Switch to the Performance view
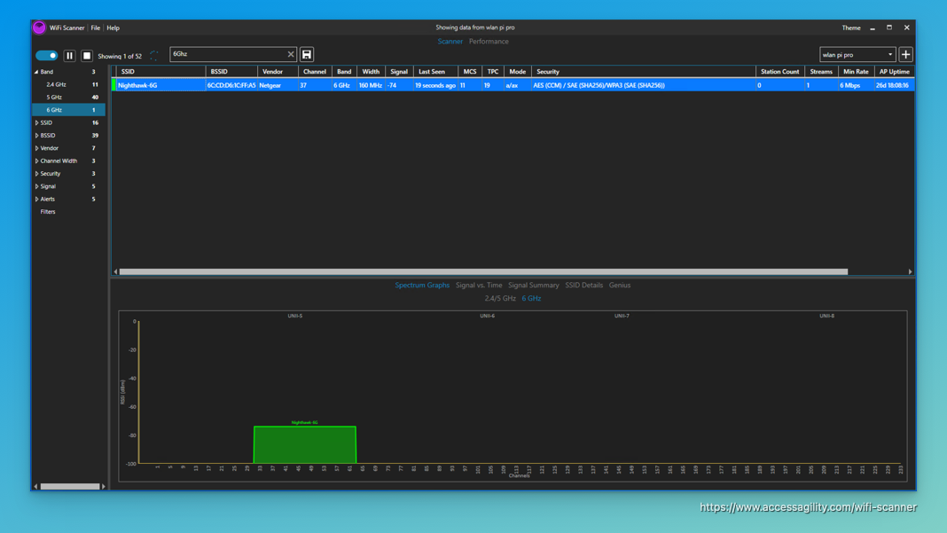The height and width of the screenshot is (533, 947). coord(489,42)
